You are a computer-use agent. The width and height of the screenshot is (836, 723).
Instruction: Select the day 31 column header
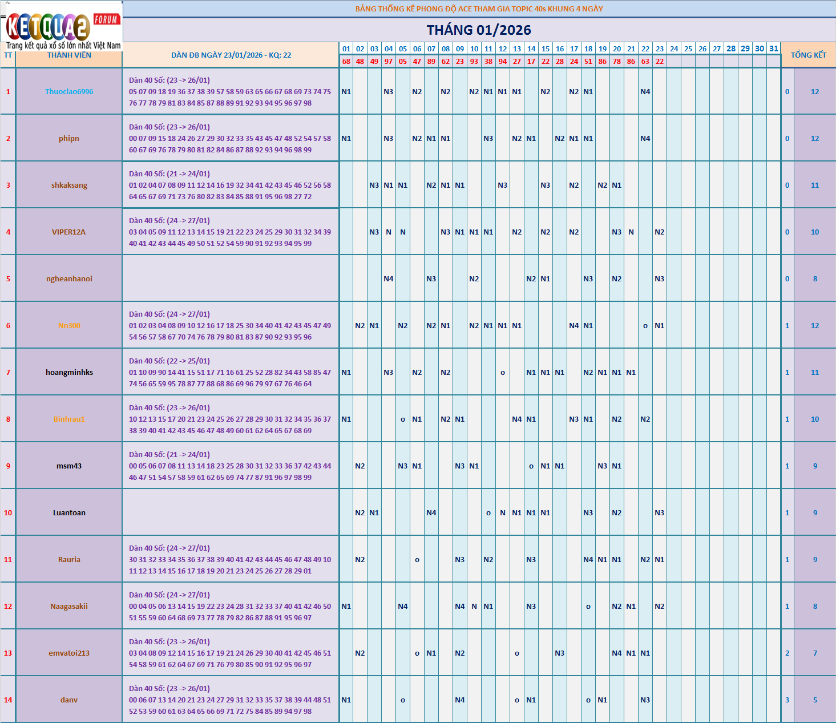coord(774,49)
